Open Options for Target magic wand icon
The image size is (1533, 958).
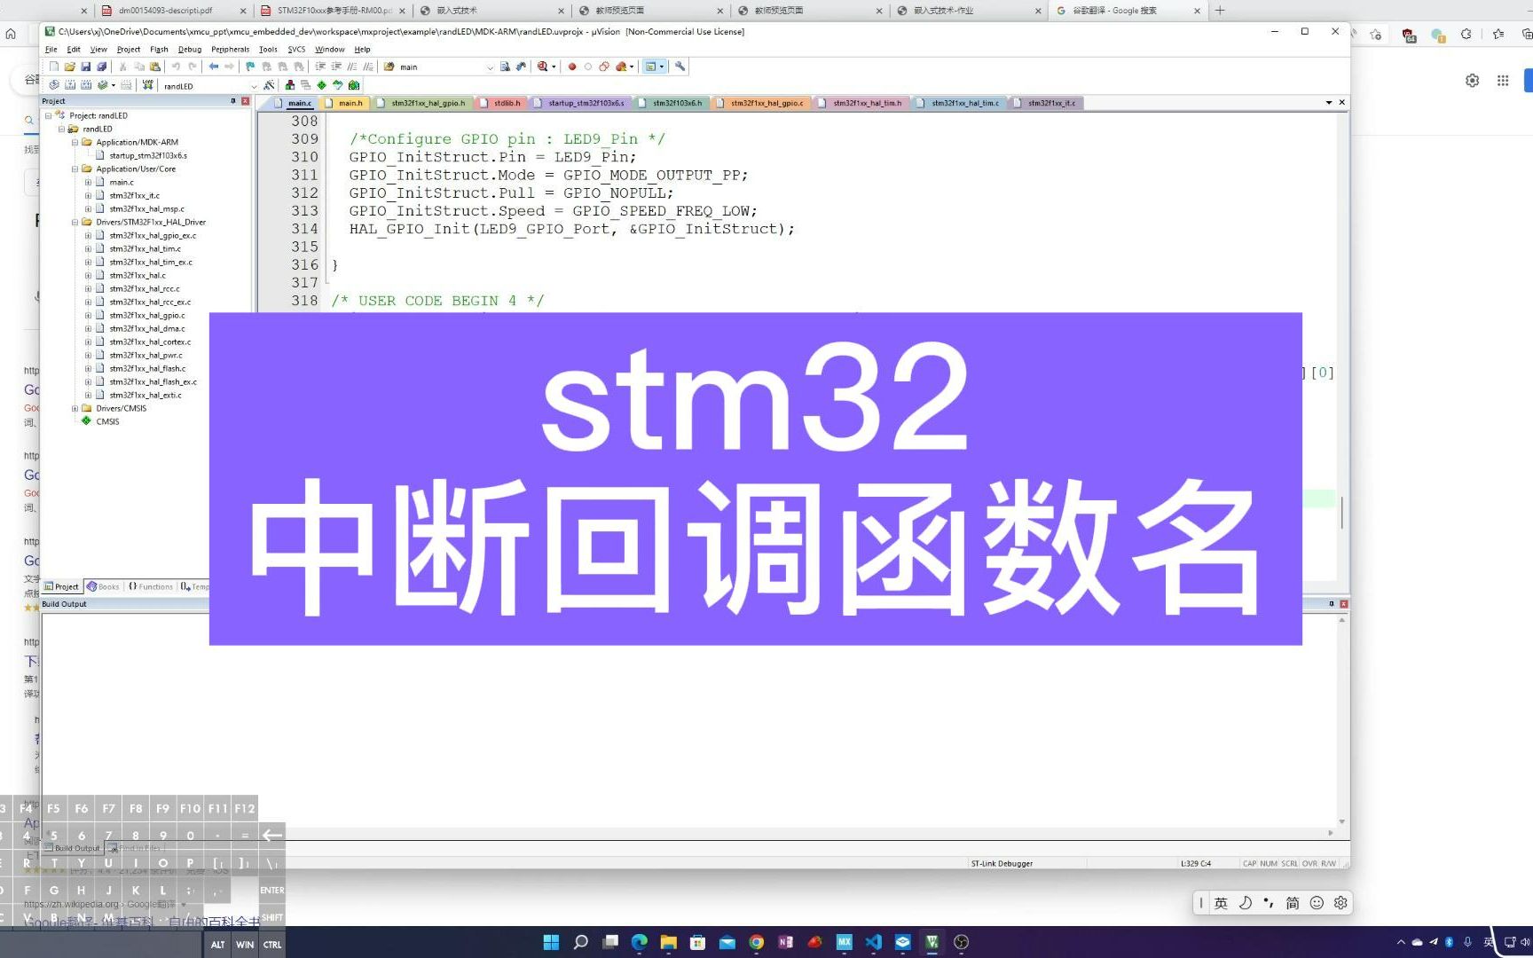point(269,85)
